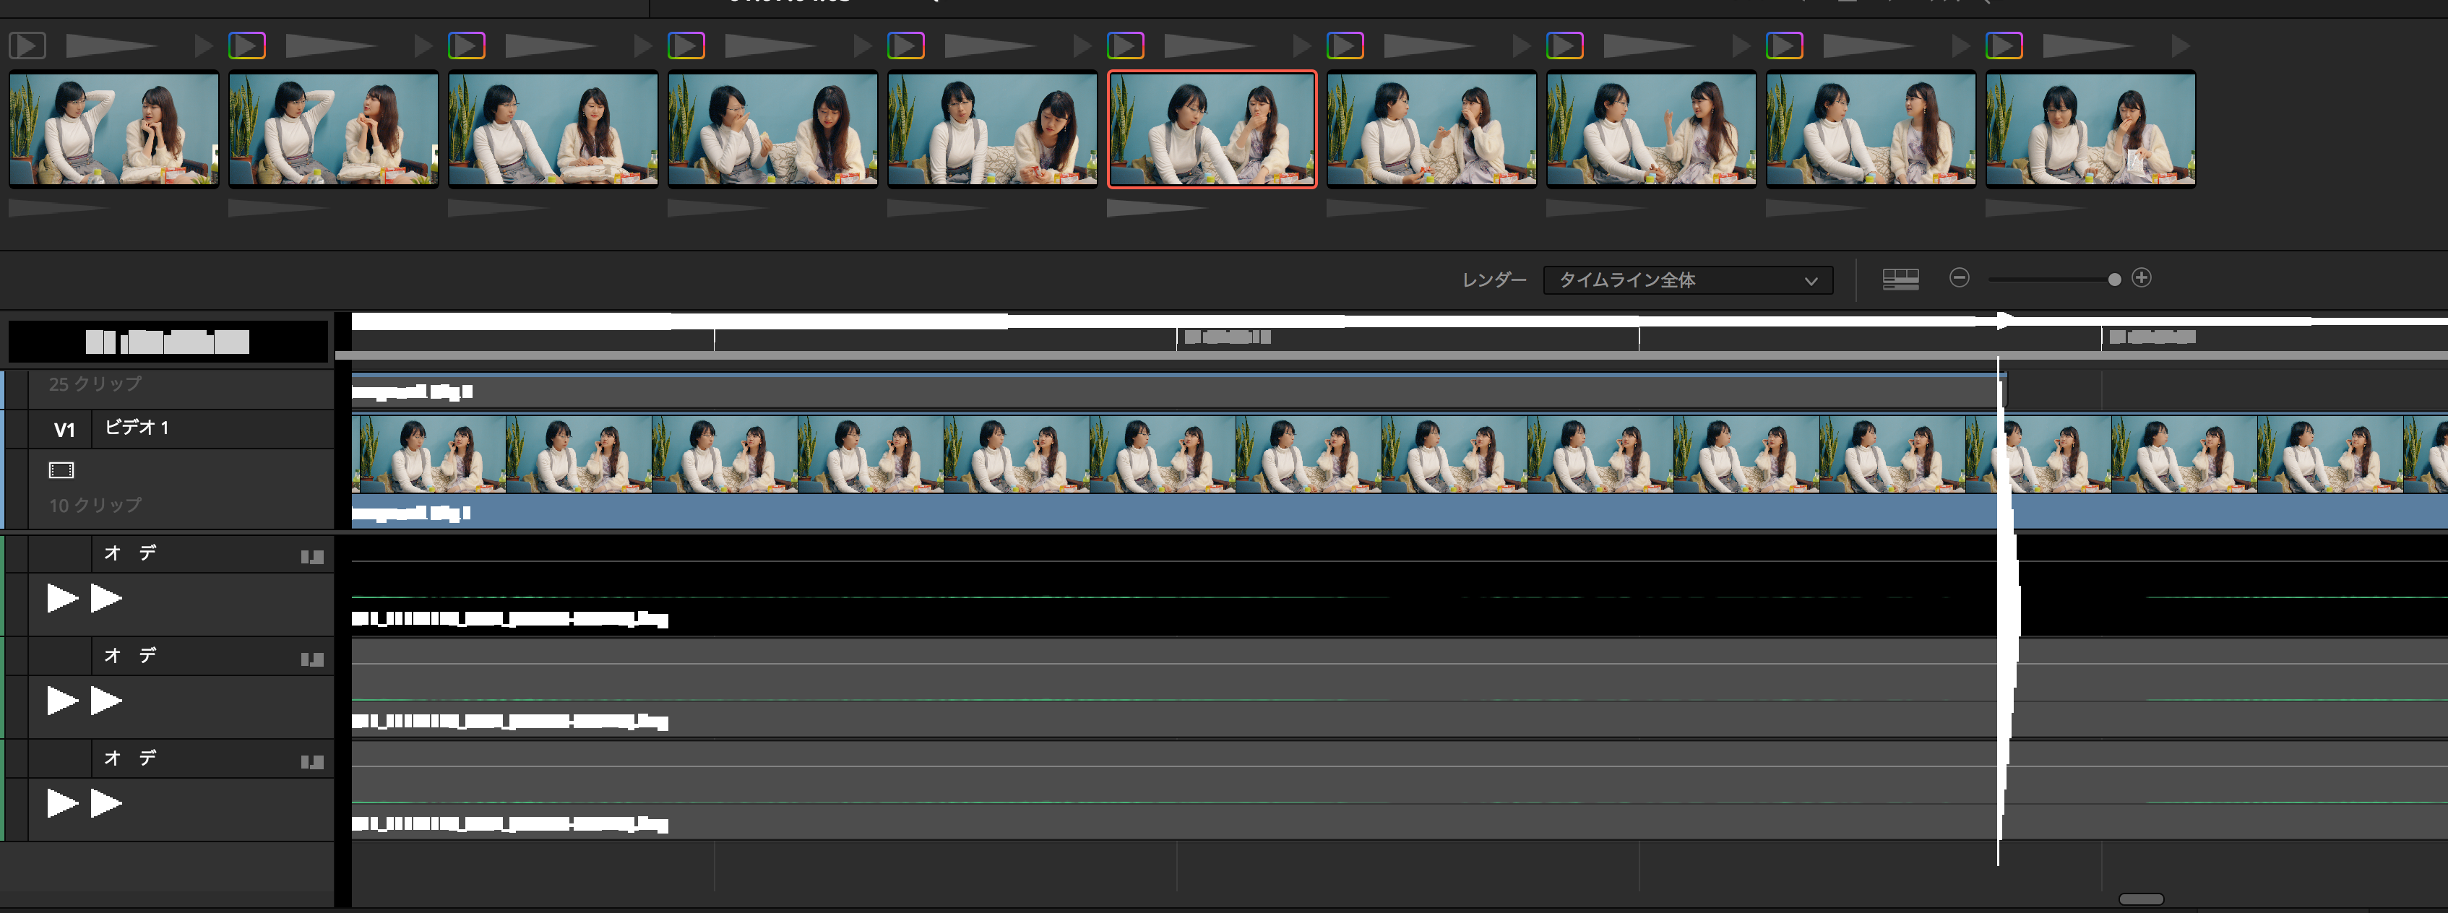
Task: Click the gray clip badge above first thumbnail
Action: click(27, 46)
